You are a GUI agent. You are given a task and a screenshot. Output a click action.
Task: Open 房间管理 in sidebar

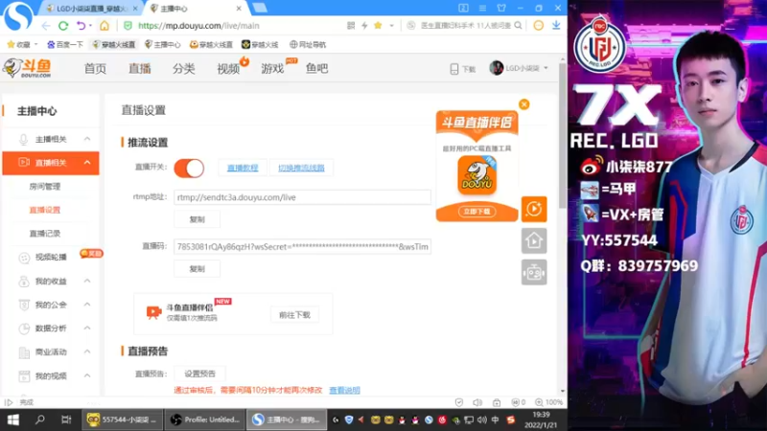point(44,186)
